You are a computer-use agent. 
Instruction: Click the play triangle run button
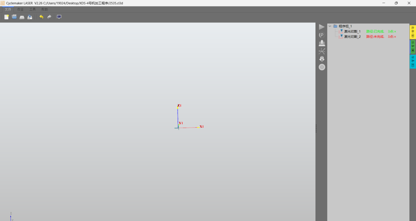[x=322, y=27]
